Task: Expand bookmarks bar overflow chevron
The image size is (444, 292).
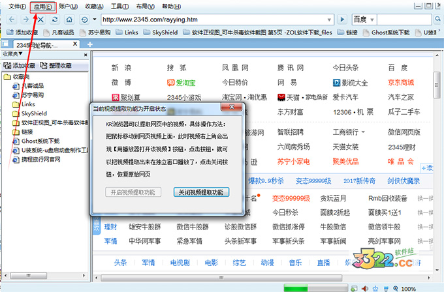Action: 439,30
